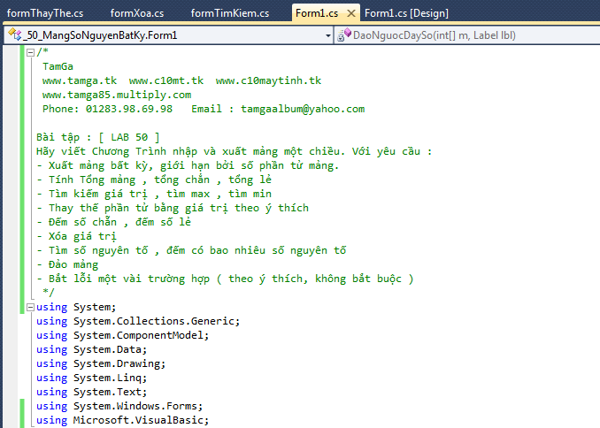Open the member dropdown DaoNguocDaySo
600x428 pixels.
467,35
